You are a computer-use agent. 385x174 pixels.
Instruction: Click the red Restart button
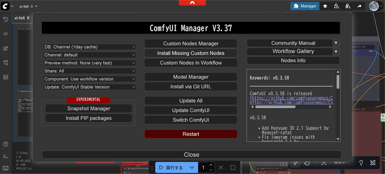191,134
